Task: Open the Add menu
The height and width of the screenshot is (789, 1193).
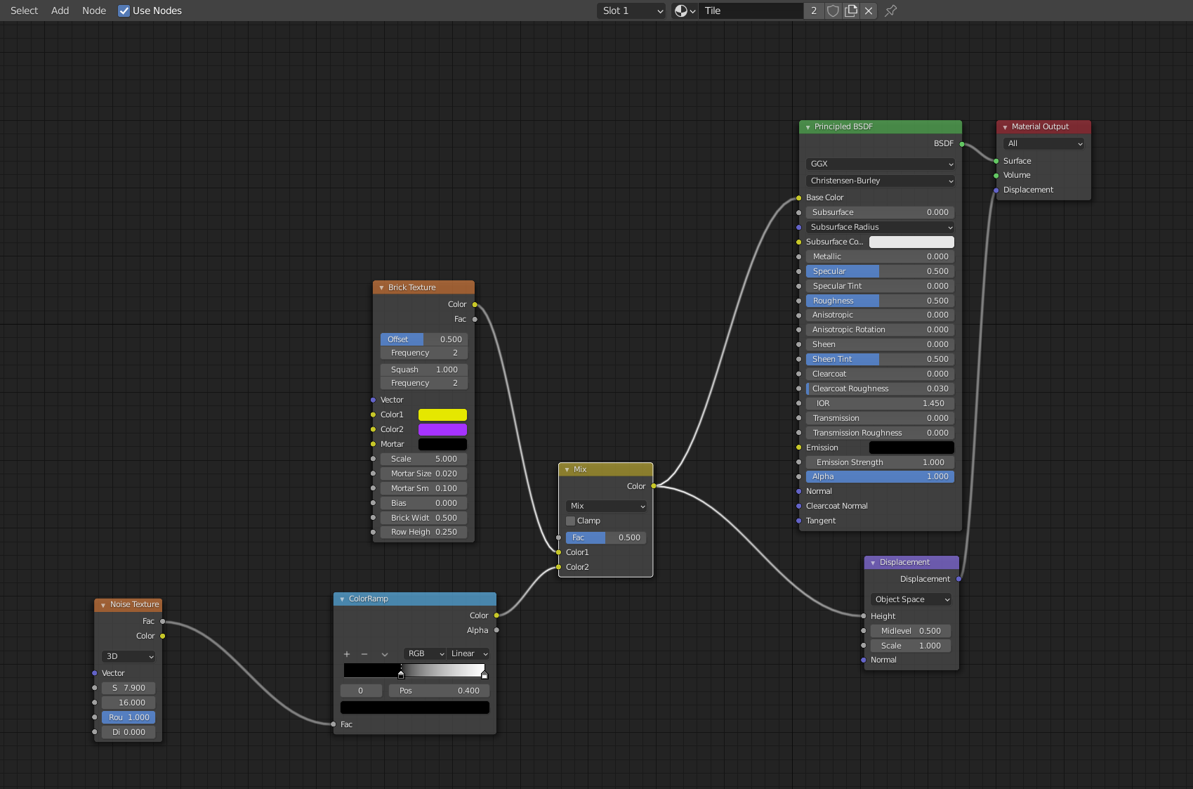Action: point(60,11)
